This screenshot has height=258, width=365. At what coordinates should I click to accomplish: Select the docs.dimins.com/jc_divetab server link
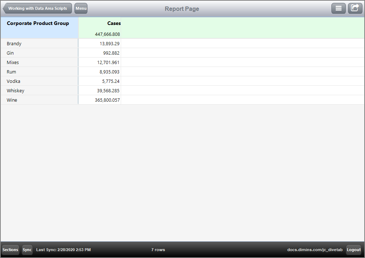(315, 250)
